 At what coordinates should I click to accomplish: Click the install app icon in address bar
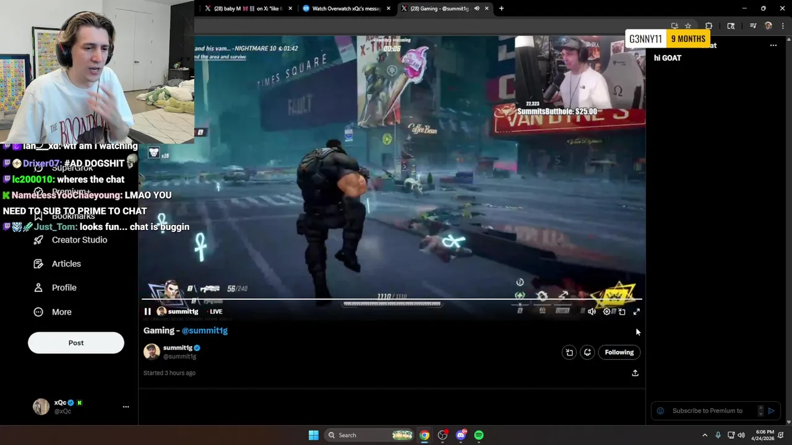point(674,26)
